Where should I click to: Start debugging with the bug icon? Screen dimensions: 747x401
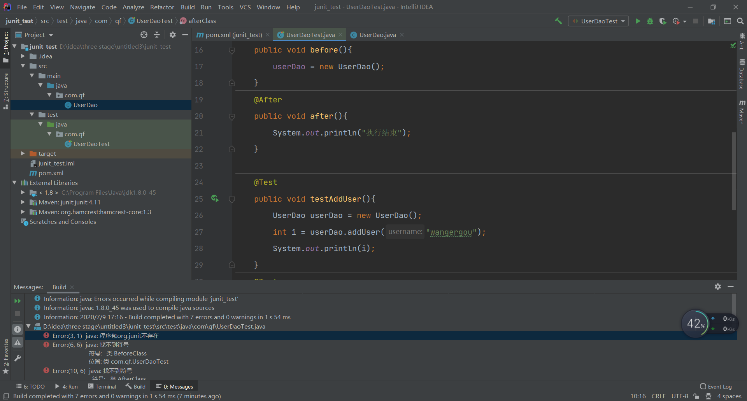[650, 21]
